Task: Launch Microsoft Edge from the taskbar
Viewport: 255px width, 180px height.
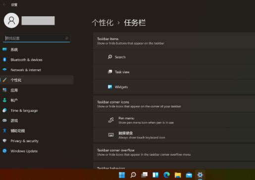Action: 167,175
